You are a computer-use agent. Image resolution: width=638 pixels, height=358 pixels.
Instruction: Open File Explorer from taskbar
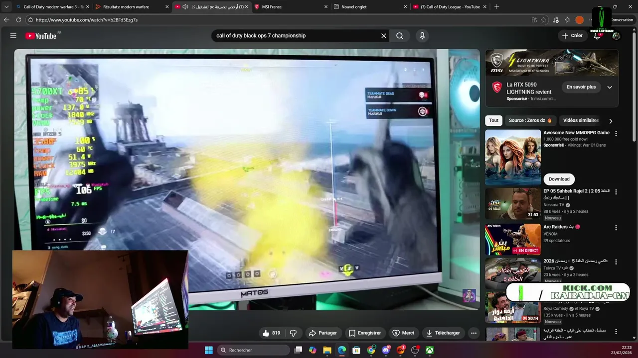(327, 350)
